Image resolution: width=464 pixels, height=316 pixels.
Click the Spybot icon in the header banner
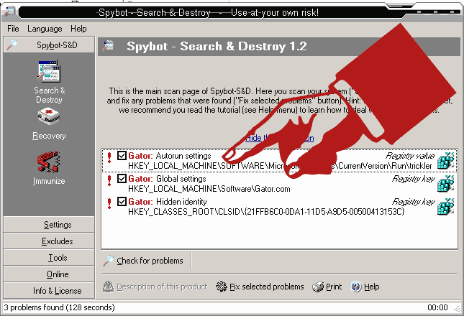[x=109, y=46]
